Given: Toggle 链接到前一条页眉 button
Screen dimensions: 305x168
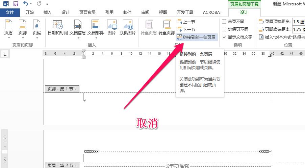Looking at the screenshot, I should (x=196, y=37).
